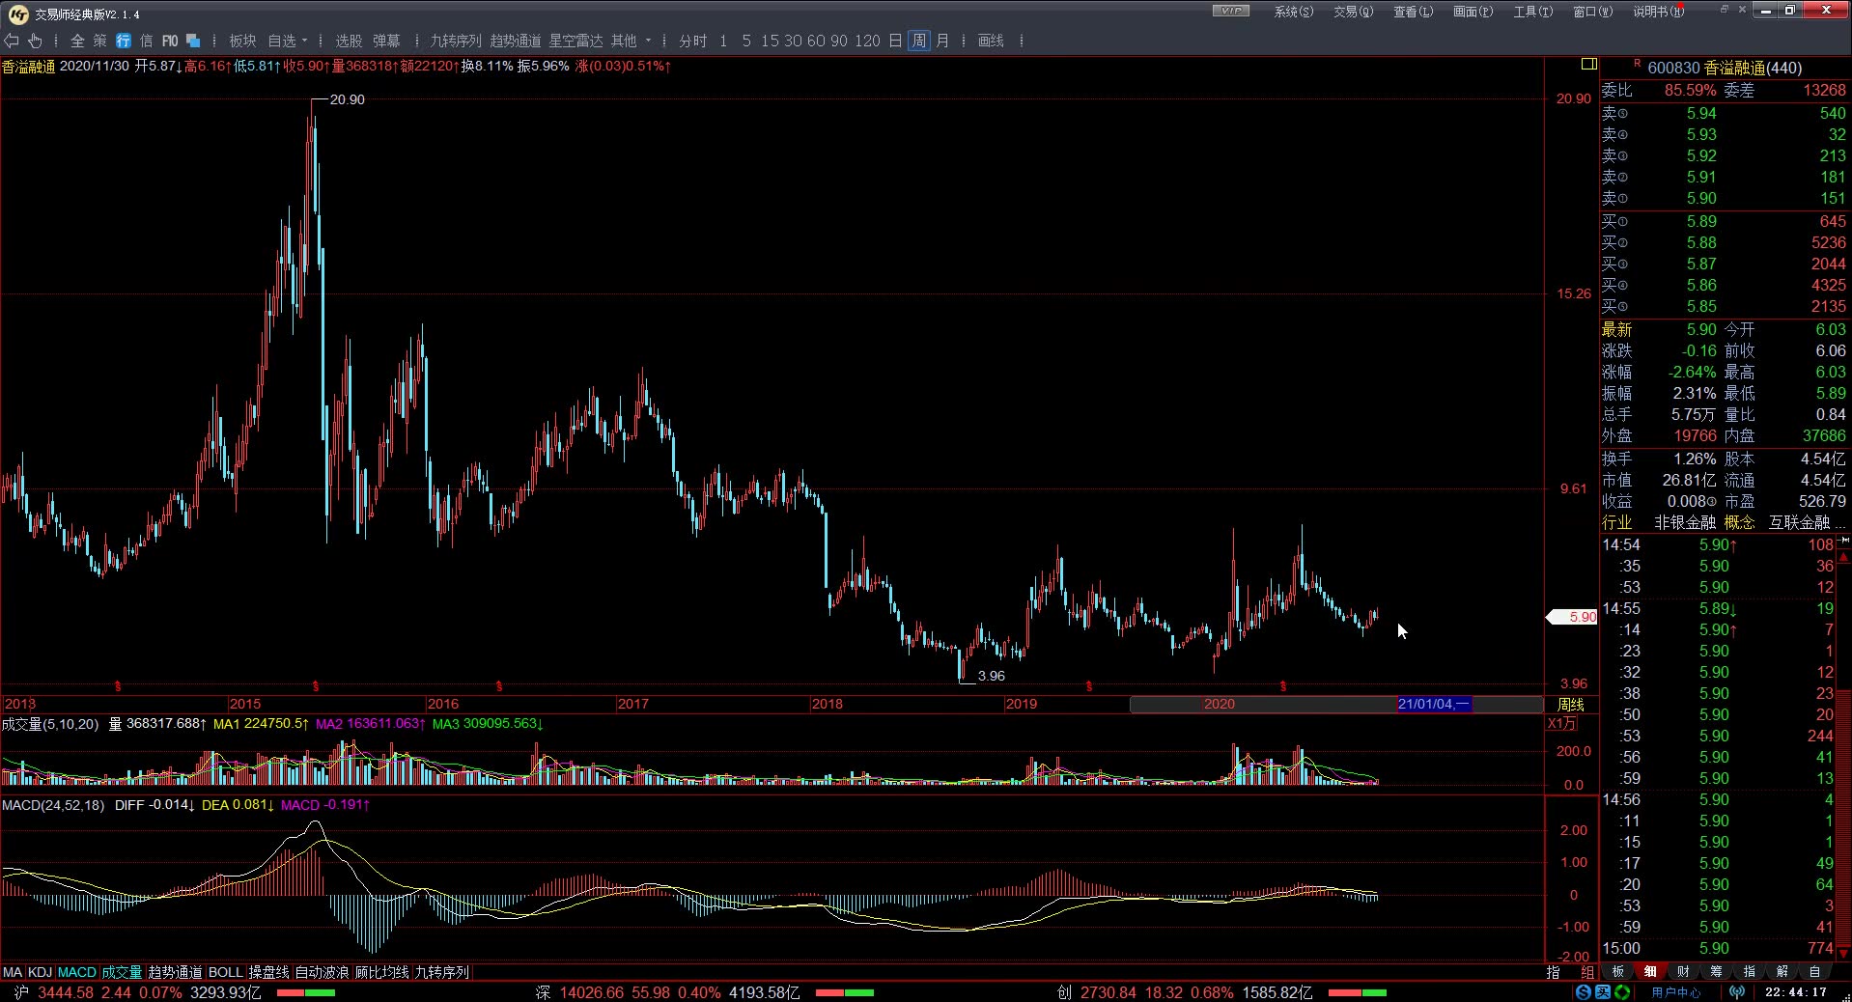The height and width of the screenshot is (1002, 1852).
Task: Click the 指 indicator button below chart
Action: pos(1554,972)
